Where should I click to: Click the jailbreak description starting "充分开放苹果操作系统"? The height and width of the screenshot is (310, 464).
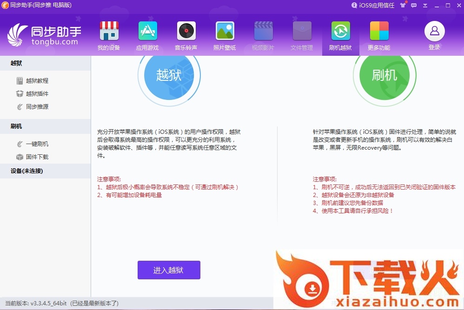click(x=169, y=144)
